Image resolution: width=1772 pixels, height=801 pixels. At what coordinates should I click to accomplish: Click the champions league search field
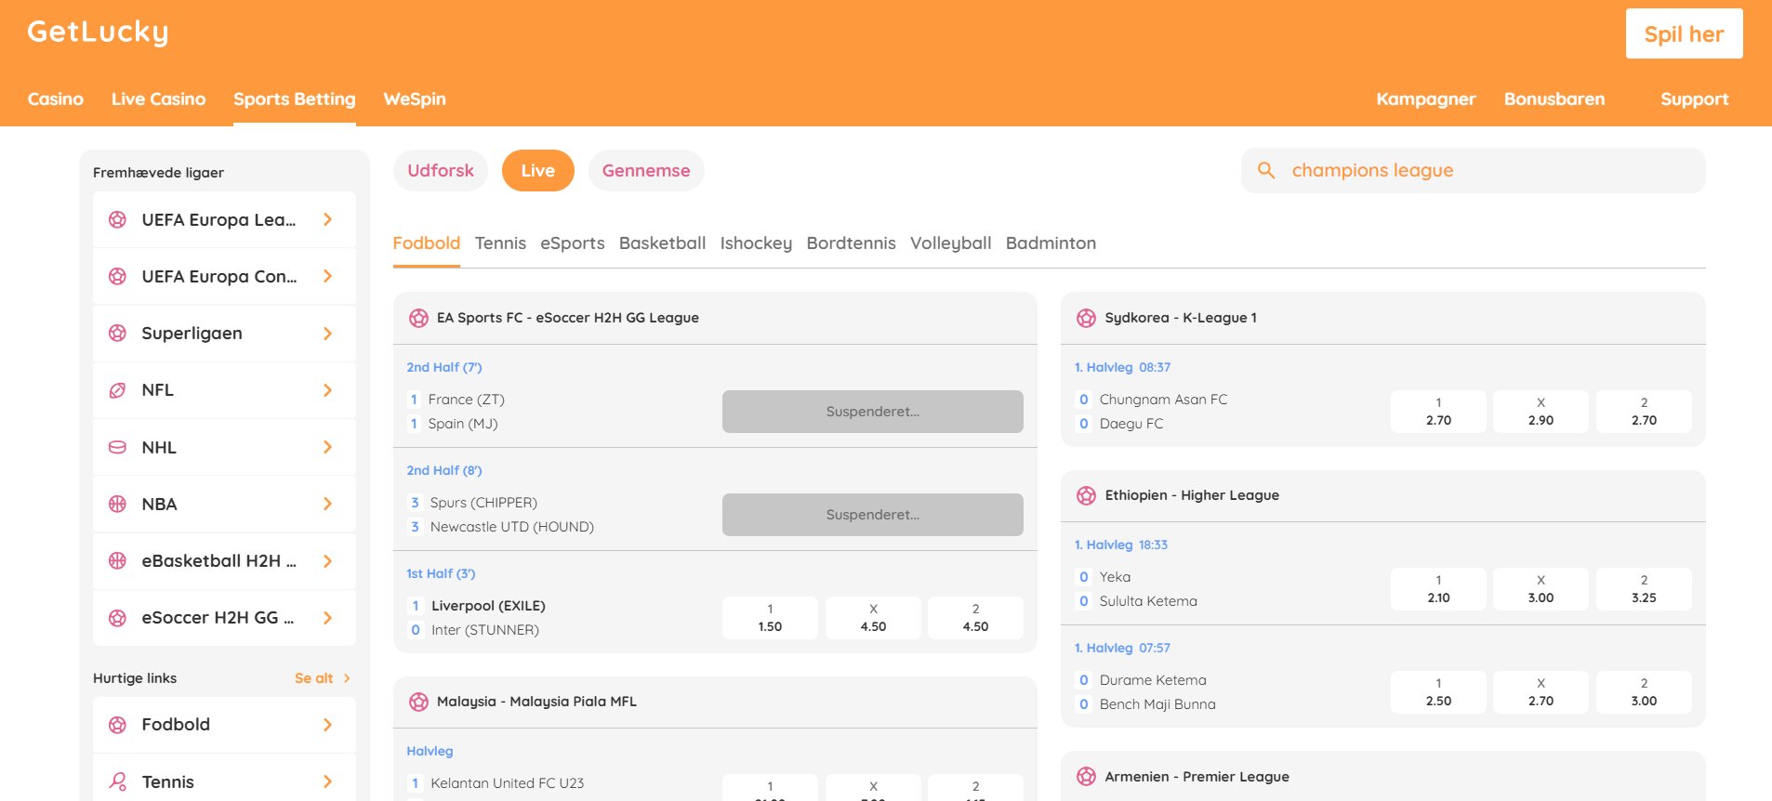pyautogui.click(x=1488, y=170)
